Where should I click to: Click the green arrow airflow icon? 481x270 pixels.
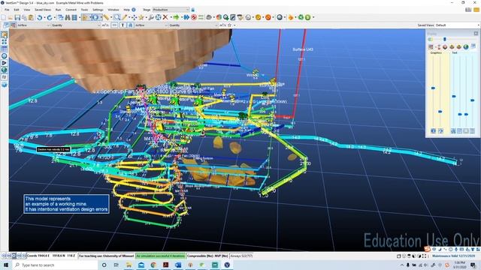pos(176,17)
